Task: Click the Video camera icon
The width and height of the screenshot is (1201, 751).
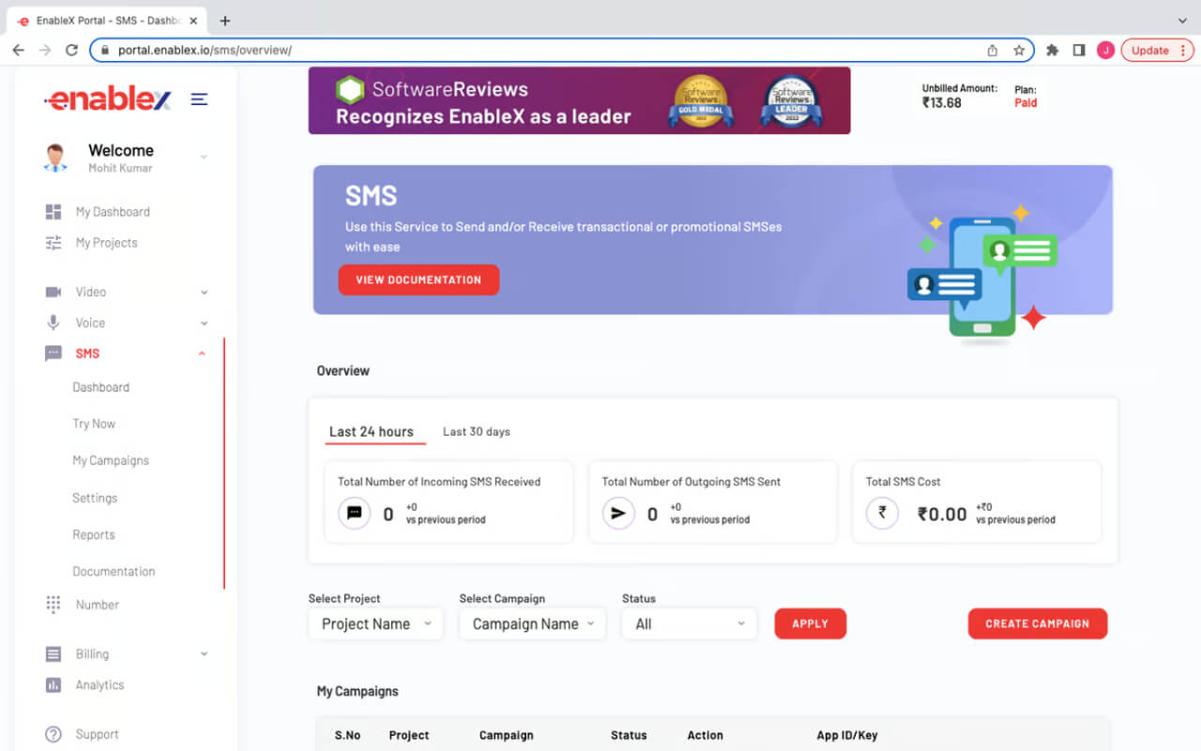Action: (53, 292)
